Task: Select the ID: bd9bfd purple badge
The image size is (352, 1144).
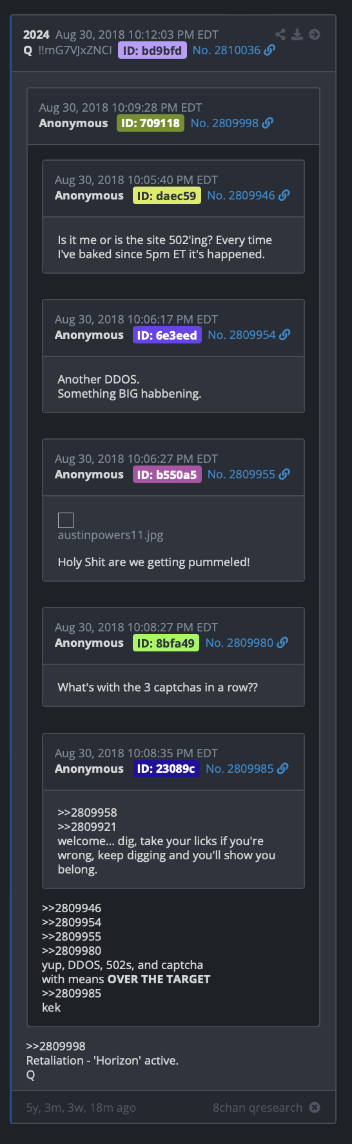Action: click(152, 50)
